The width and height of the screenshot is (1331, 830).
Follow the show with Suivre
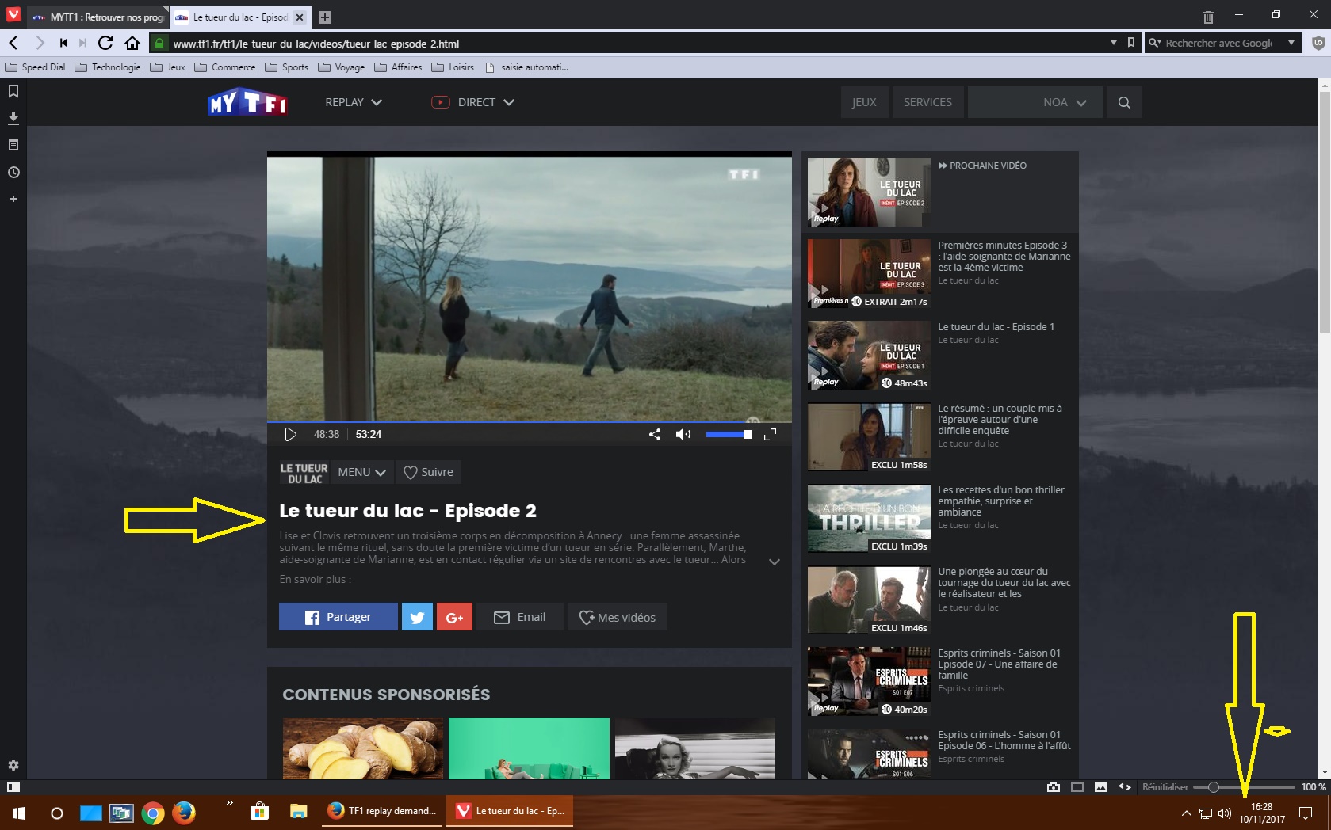428,472
